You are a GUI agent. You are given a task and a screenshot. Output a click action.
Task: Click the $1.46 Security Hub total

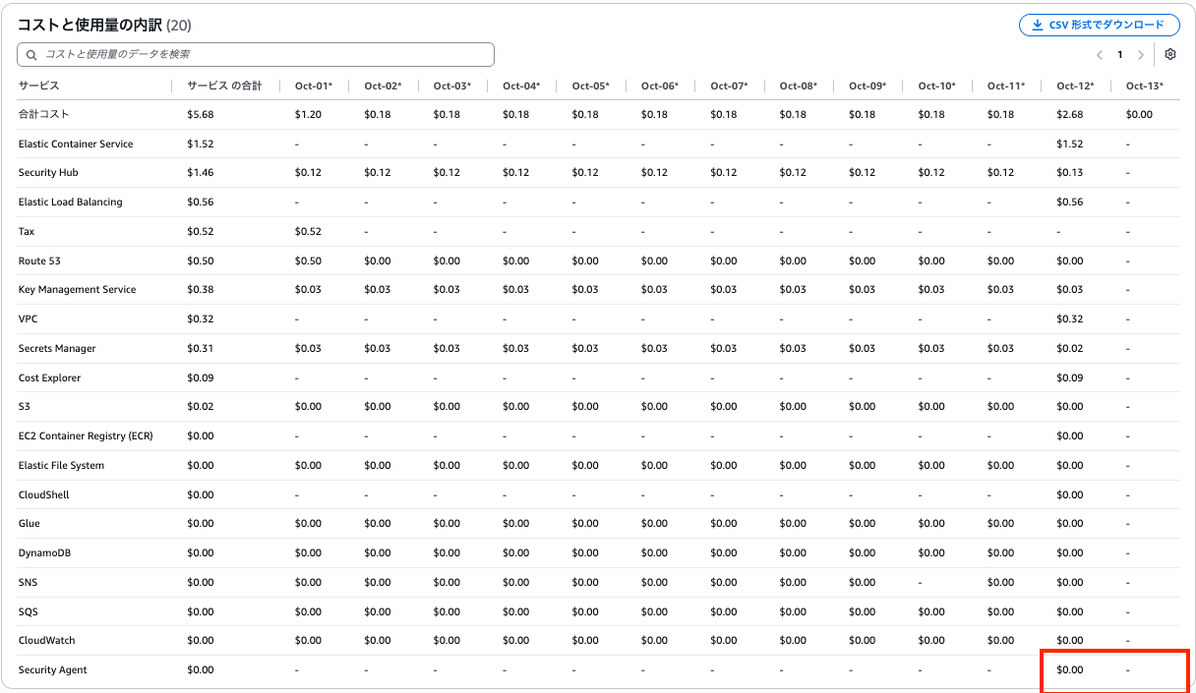[x=200, y=173]
